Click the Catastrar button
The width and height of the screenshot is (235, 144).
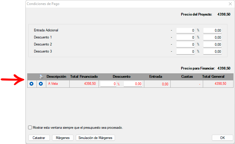coord(39,138)
